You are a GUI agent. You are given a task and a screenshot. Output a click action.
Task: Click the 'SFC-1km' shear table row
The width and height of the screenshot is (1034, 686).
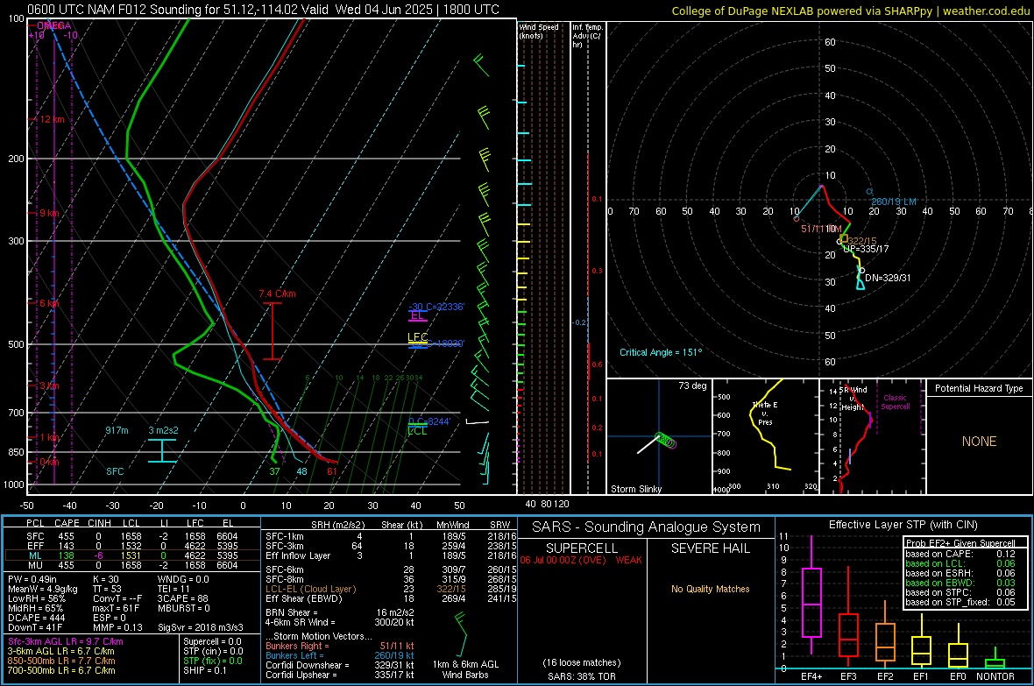pos(390,536)
